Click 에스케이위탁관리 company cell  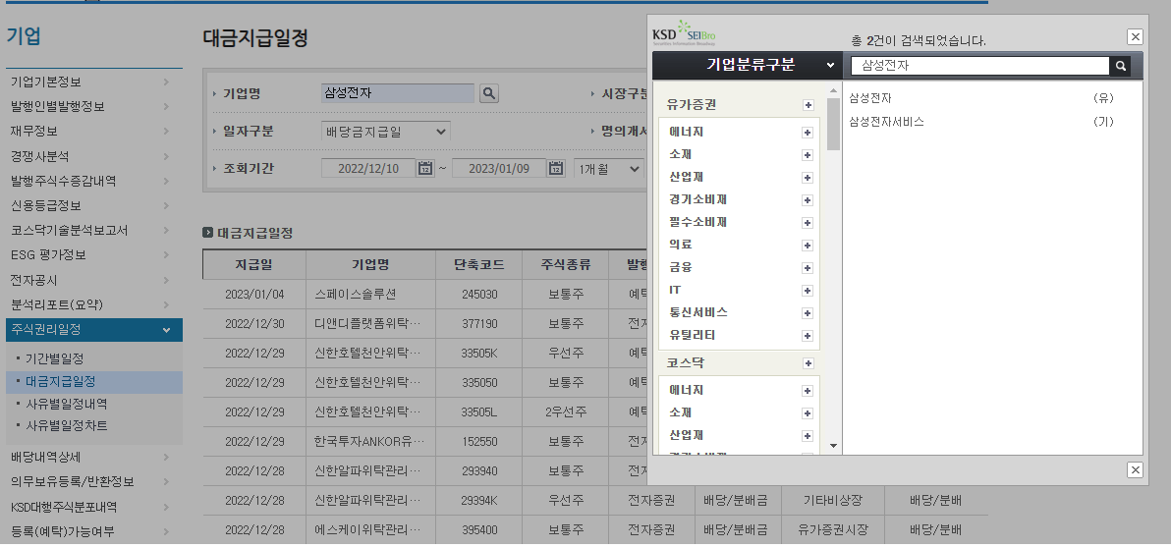(371, 529)
